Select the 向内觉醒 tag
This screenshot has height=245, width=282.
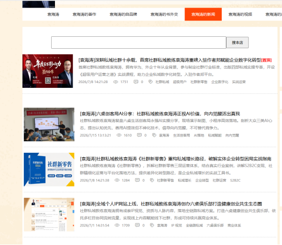click(232, 135)
